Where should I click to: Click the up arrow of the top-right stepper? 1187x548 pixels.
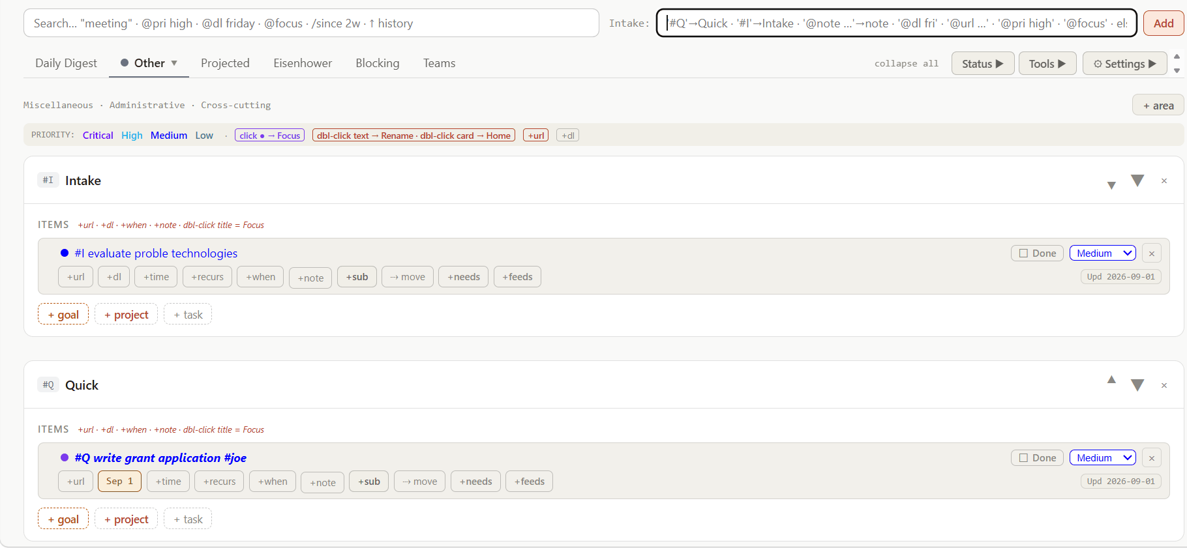pos(1177,57)
